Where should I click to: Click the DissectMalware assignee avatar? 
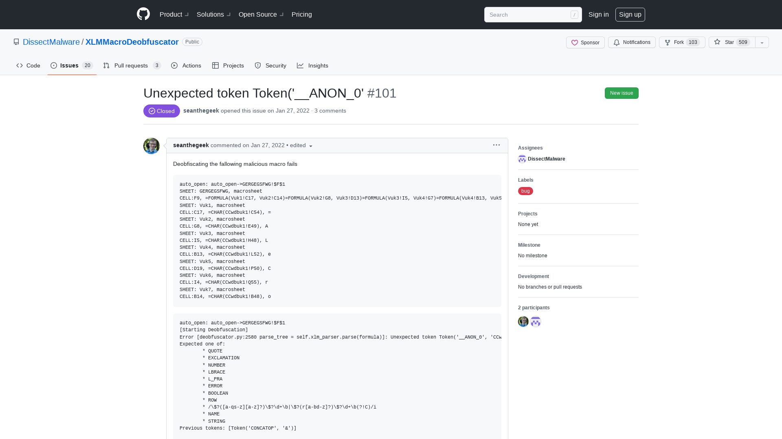click(x=522, y=159)
